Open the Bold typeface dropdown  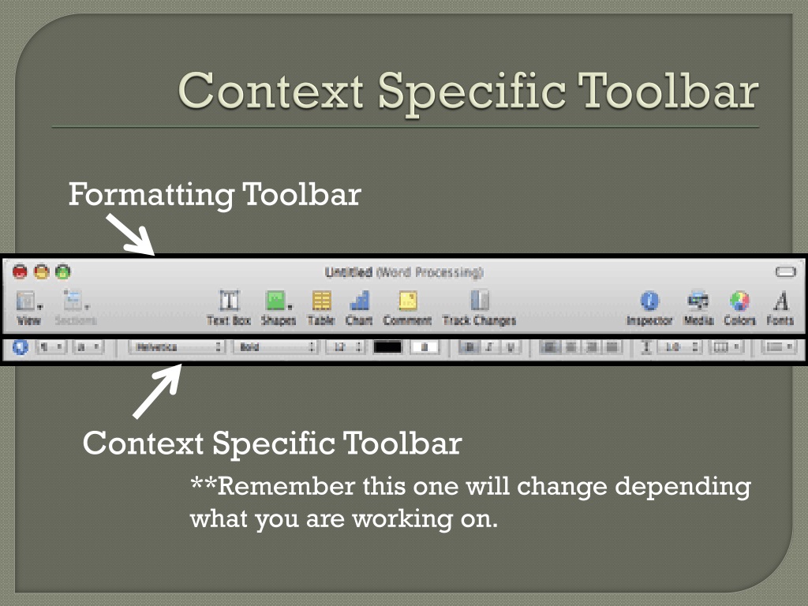coord(275,347)
